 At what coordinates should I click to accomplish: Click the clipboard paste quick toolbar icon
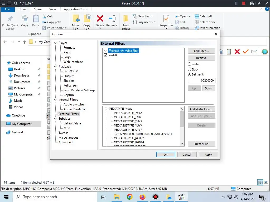pos(229,52)
